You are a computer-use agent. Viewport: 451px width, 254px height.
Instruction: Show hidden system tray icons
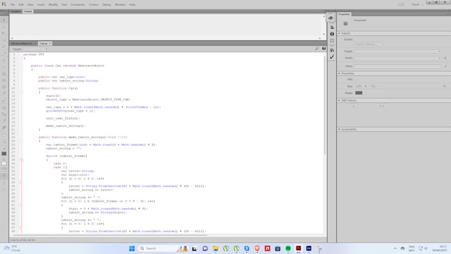pyautogui.click(x=395, y=248)
